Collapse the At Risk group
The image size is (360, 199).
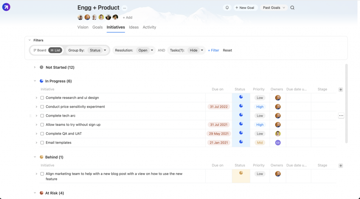tap(35, 193)
